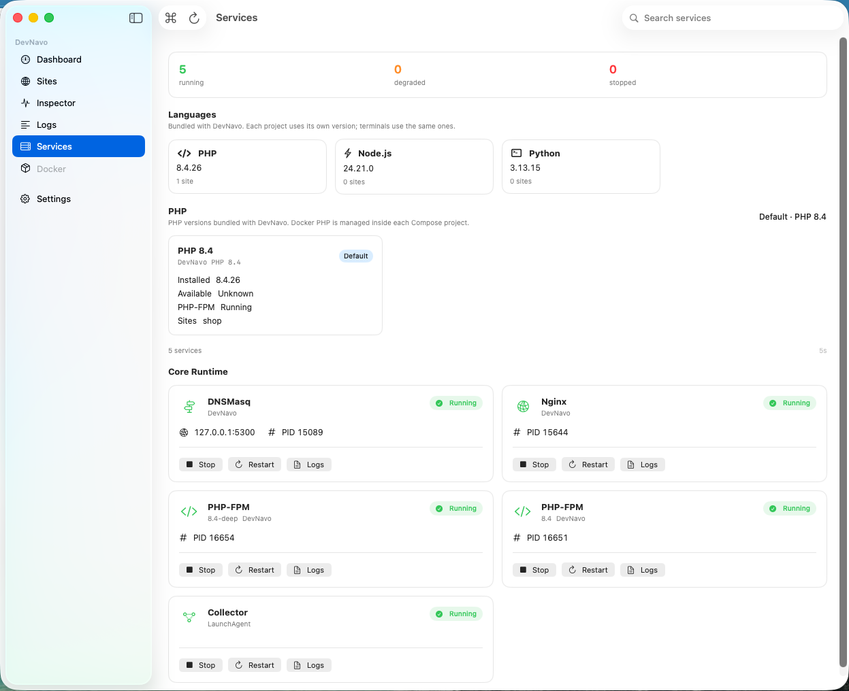849x691 pixels.
Task: Click the refresh services icon
Action: pos(194,18)
